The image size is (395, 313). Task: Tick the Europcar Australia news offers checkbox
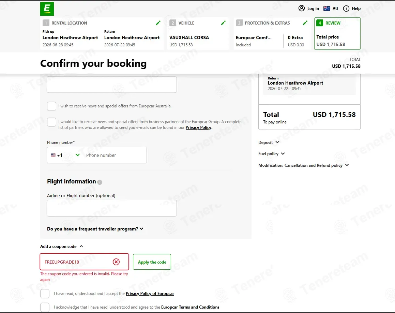point(52,106)
